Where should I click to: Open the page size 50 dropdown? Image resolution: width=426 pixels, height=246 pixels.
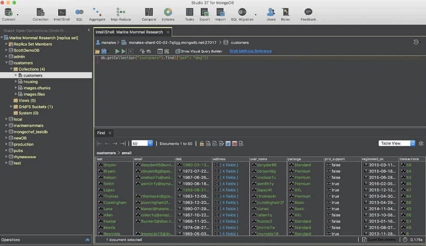click(150, 144)
